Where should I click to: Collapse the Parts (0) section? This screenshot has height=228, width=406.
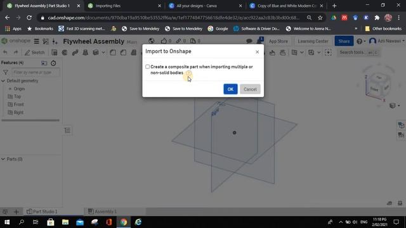coord(3,159)
